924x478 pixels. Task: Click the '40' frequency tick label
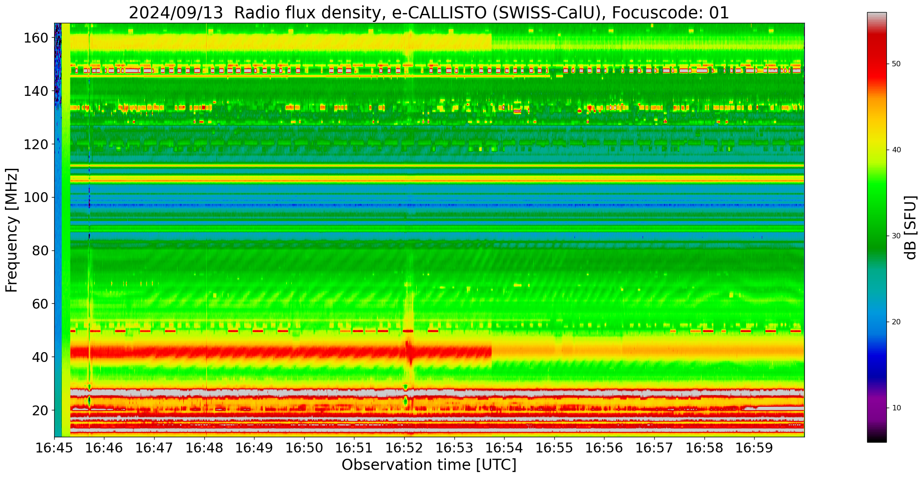[40, 357]
